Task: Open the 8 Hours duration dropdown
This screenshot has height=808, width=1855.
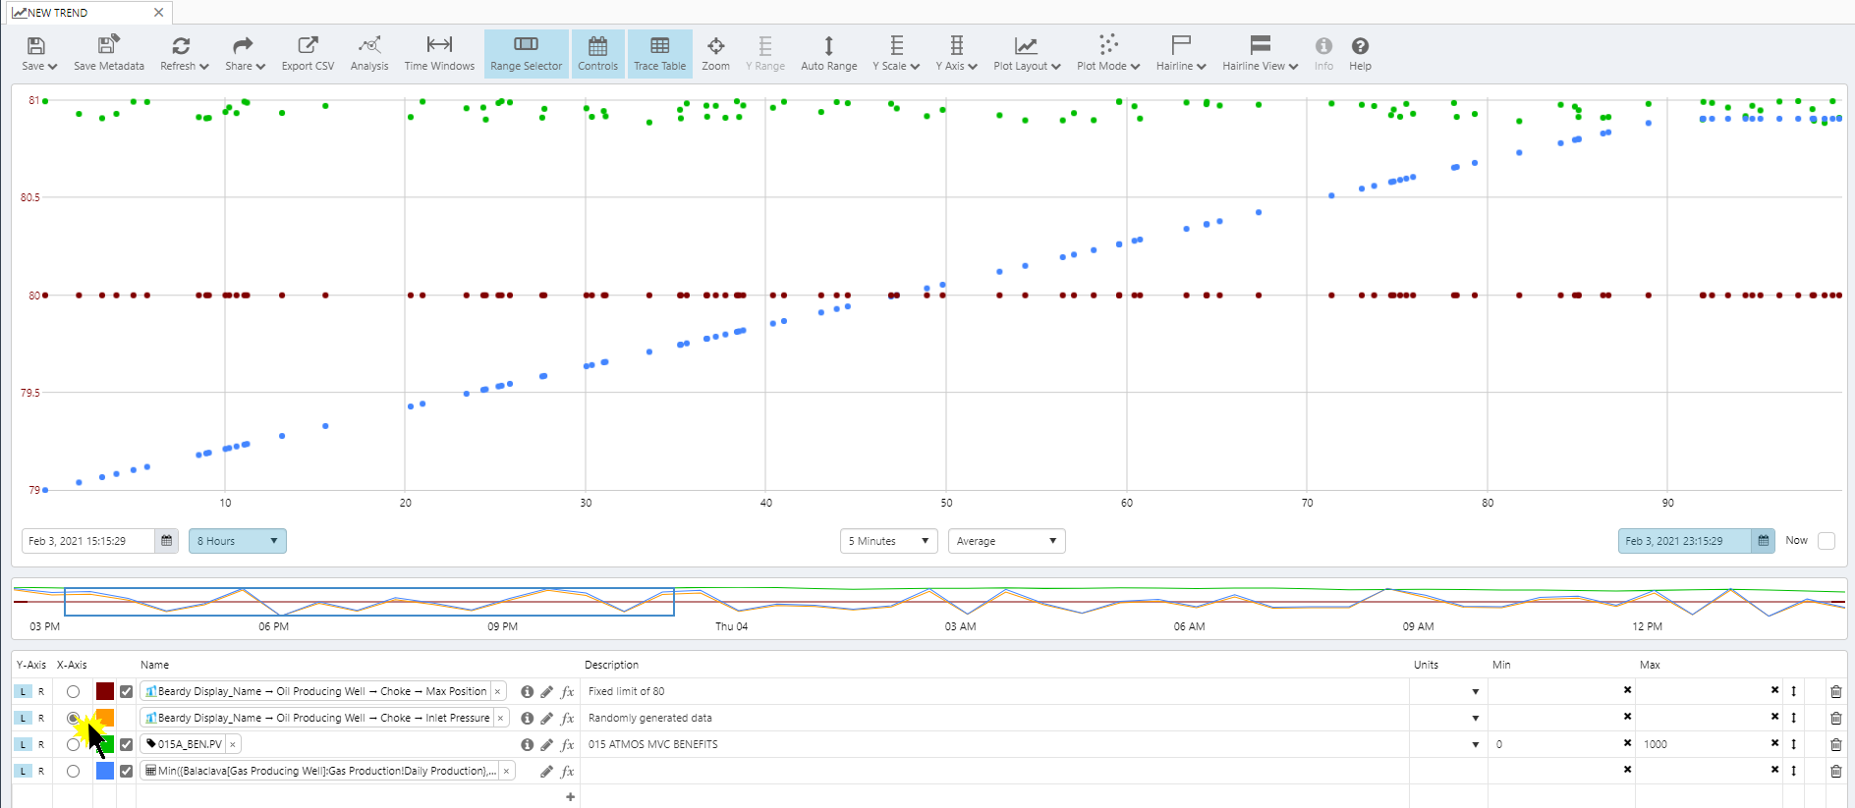Action: [x=237, y=541]
